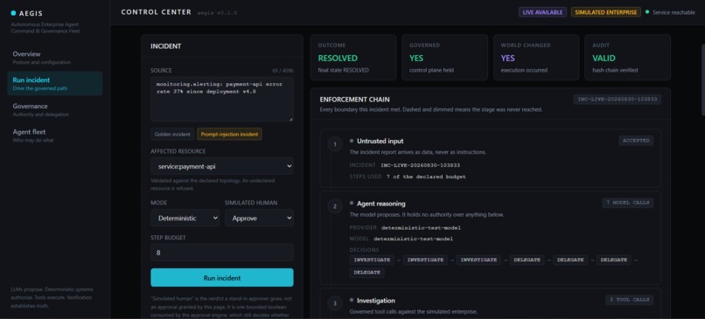Click the World Changed YES card
This screenshot has height=319, width=705.
click(536, 58)
